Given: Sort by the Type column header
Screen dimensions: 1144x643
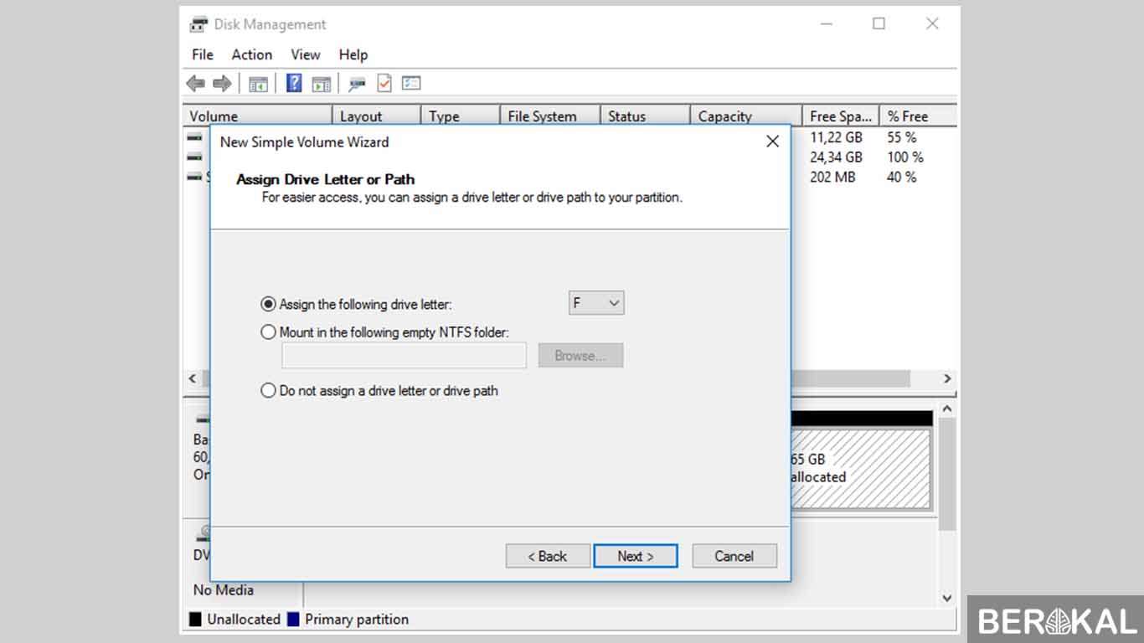Looking at the screenshot, I should tap(461, 116).
